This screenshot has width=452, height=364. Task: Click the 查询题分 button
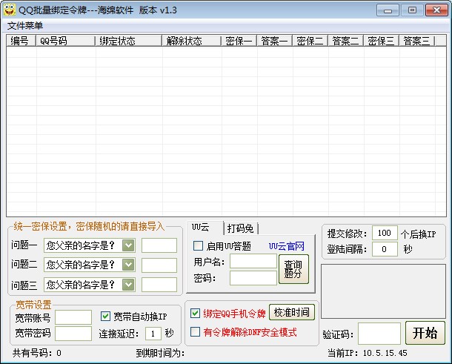point(293,269)
